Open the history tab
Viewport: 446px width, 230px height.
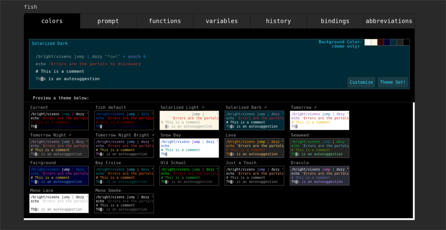tap(278, 21)
